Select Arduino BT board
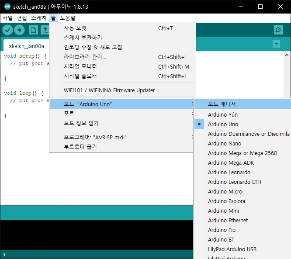 (x=242, y=240)
